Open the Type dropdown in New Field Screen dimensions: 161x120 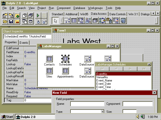[x=102, y=111]
